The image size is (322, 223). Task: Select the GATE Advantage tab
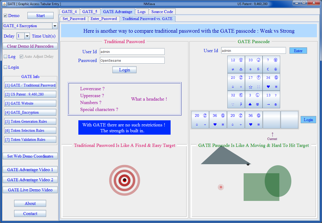118,12
